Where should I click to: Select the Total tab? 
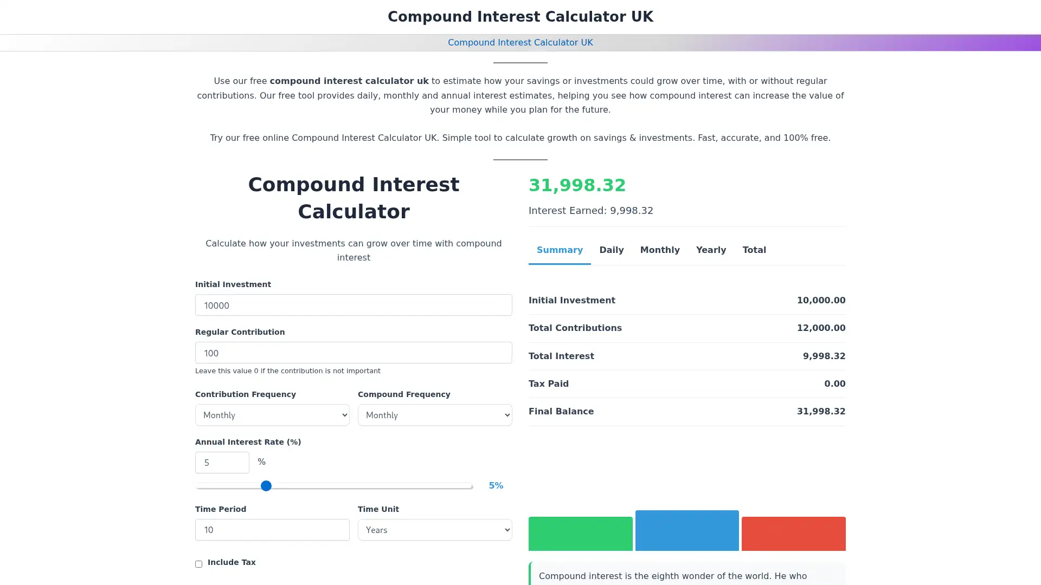click(x=754, y=250)
